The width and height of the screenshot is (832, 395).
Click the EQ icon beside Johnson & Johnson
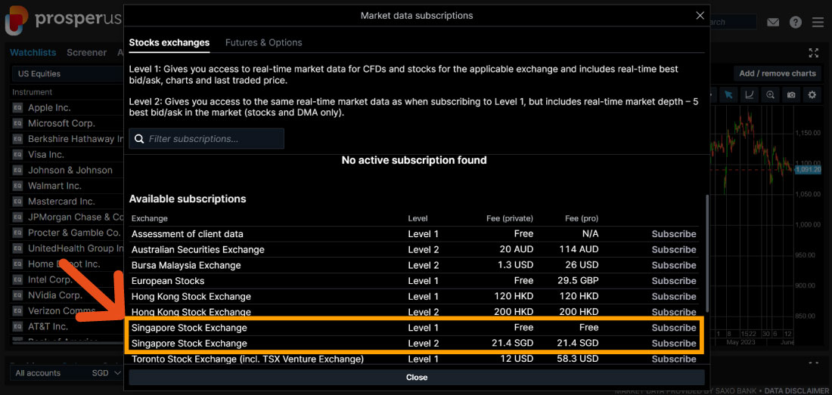(17, 170)
